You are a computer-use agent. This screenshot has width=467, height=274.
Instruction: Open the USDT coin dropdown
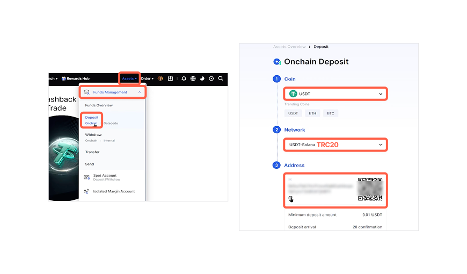[335, 94]
